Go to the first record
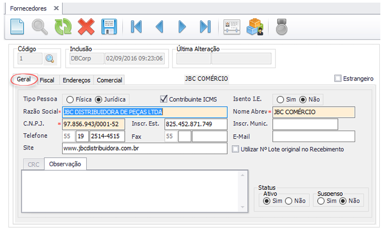 click(136, 26)
